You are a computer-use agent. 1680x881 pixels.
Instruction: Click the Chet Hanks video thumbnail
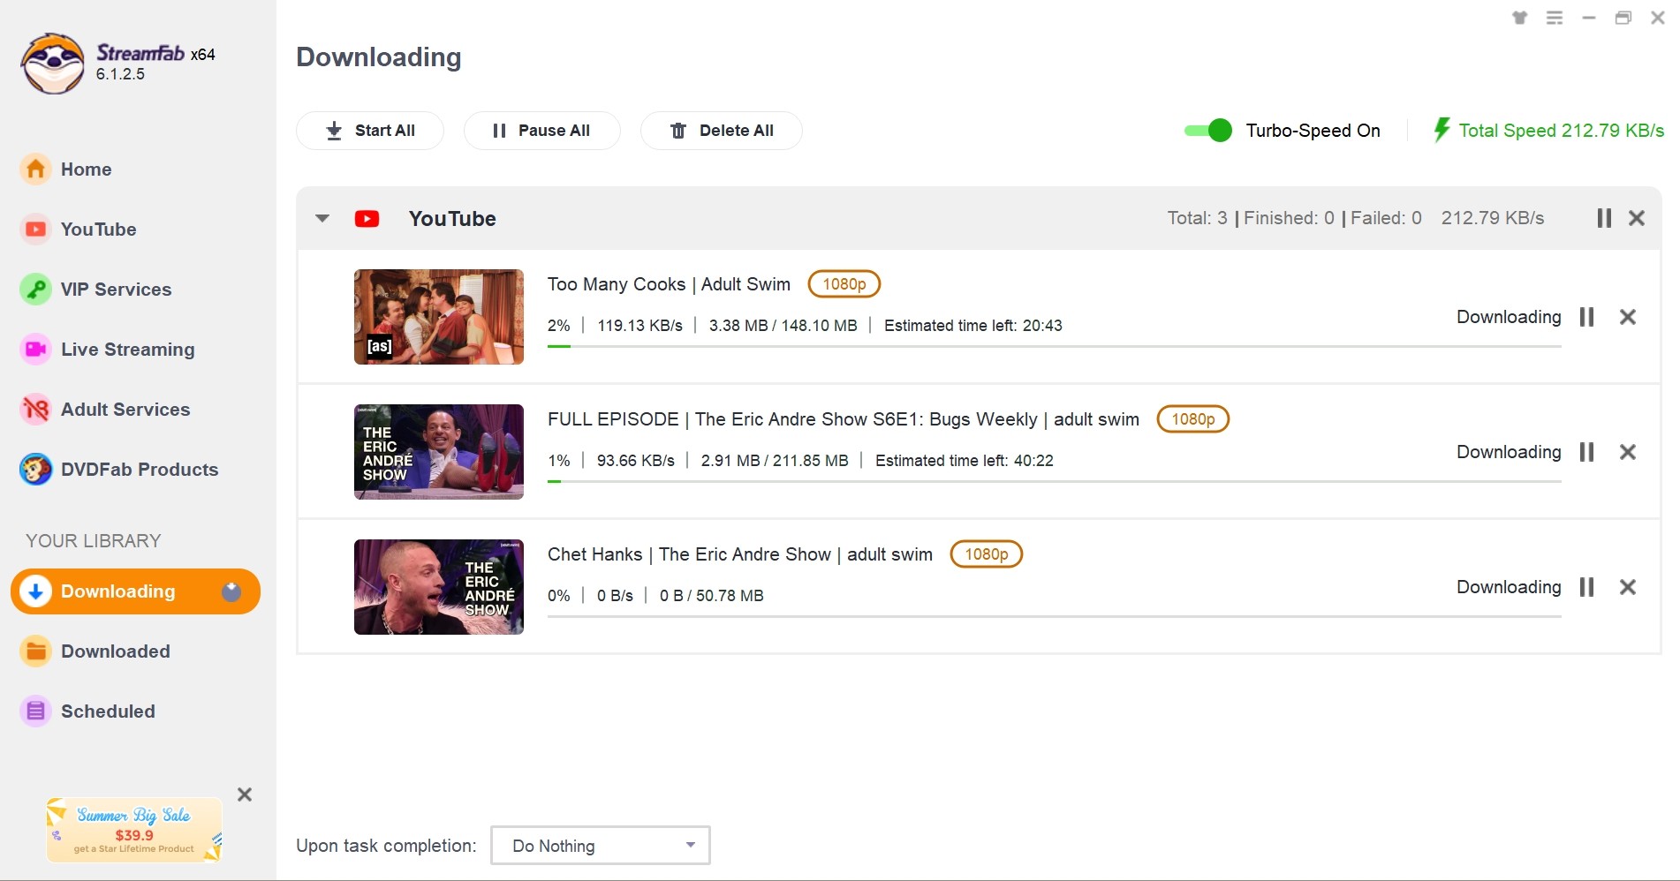[438, 587]
